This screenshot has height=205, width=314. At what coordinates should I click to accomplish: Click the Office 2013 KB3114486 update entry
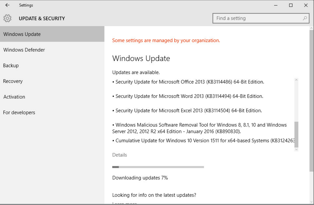188,82
